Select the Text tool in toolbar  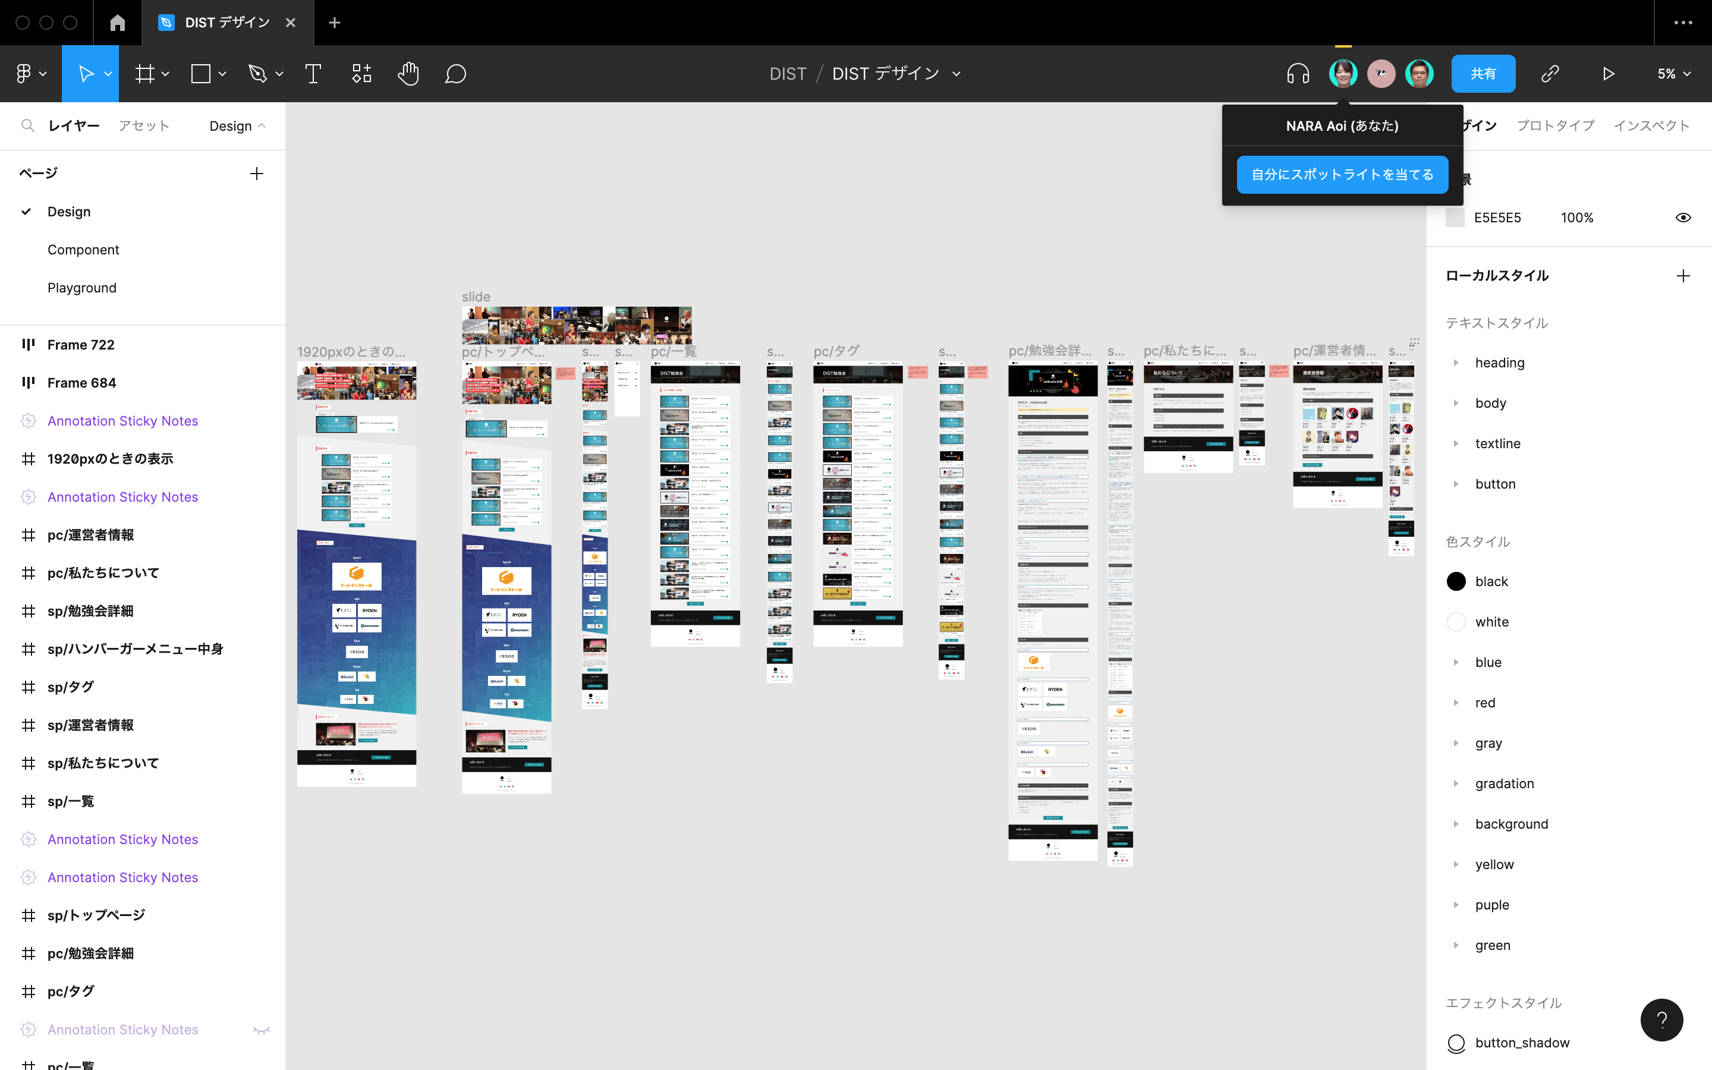(314, 74)
